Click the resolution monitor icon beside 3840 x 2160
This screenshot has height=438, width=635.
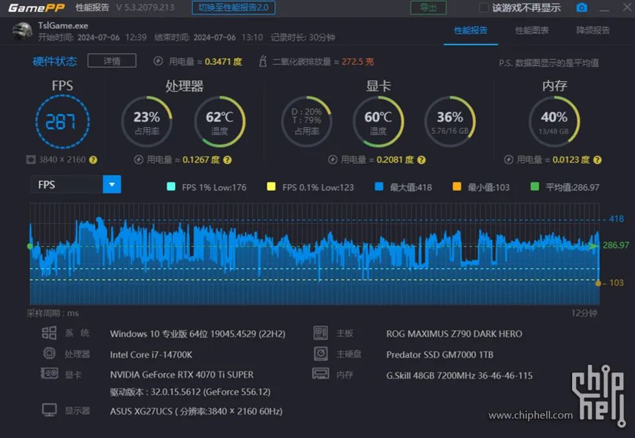(x=31, y=160)
